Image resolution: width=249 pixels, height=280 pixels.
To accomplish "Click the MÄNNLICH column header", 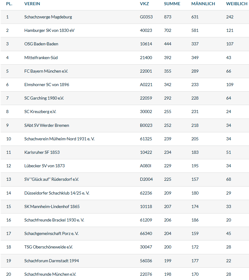I will (x=203, y=4).
